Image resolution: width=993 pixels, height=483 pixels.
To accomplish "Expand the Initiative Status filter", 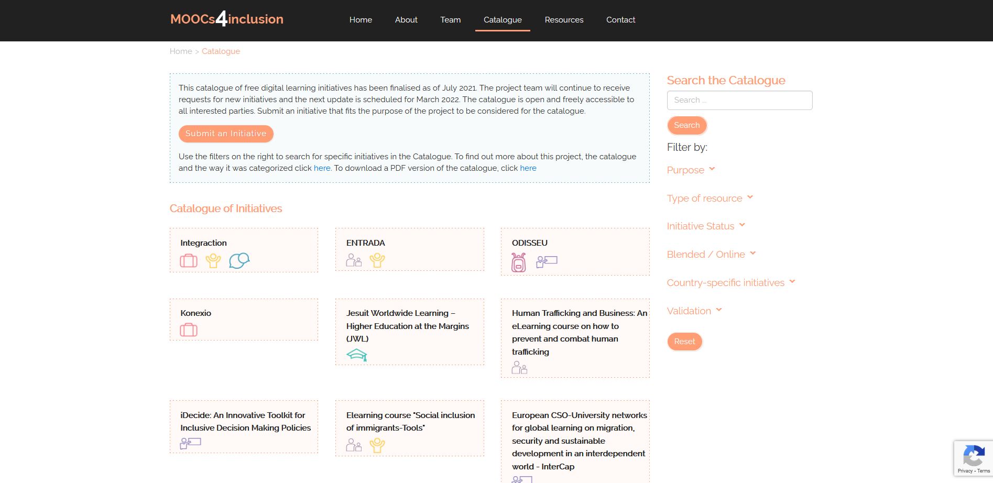I will pos(706,226).
